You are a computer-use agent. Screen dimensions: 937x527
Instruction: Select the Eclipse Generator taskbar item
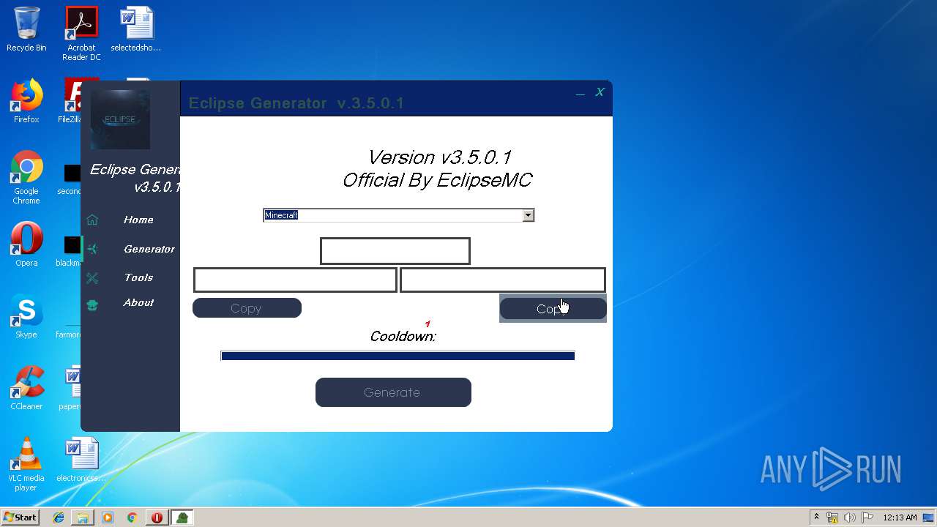coord(182,517)
